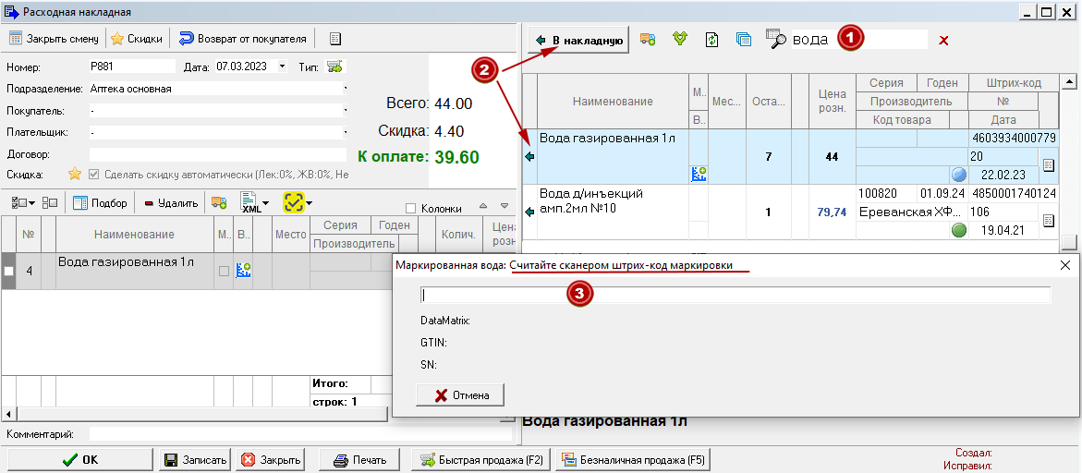
Task: Click the refresh document icon in goods panel
Action: (x=712, y=40)
